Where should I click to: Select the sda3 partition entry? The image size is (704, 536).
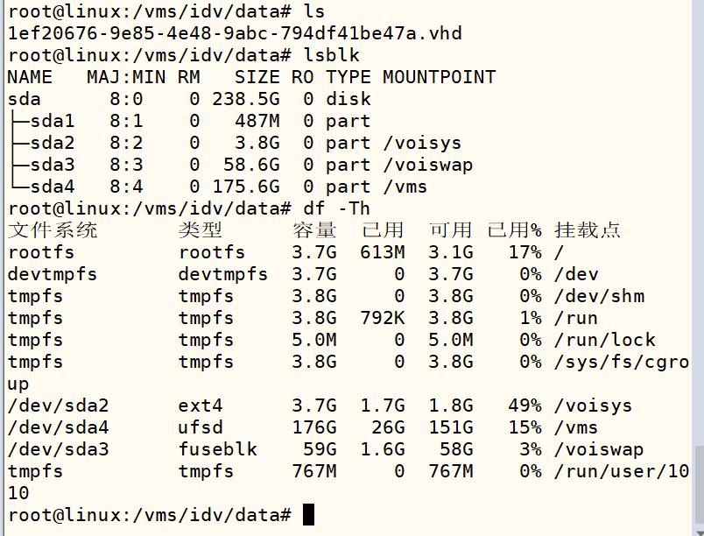click(x=52, y=165)
